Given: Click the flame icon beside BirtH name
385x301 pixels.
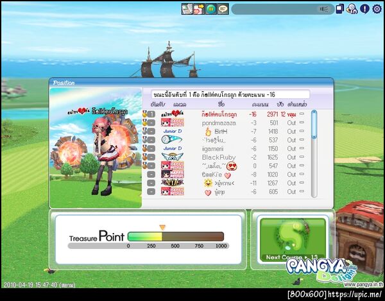Looking at the screenshot, I should tap(208, 132).
